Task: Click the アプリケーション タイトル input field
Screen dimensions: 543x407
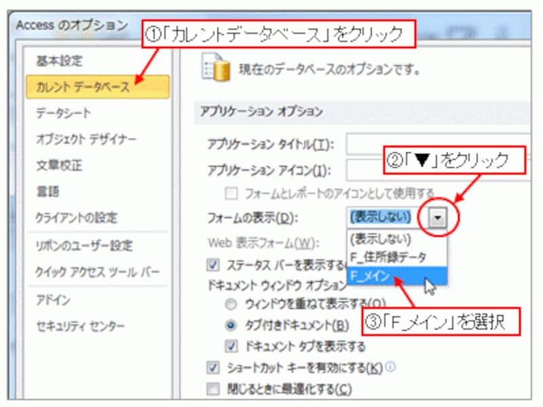Action: 438,144
